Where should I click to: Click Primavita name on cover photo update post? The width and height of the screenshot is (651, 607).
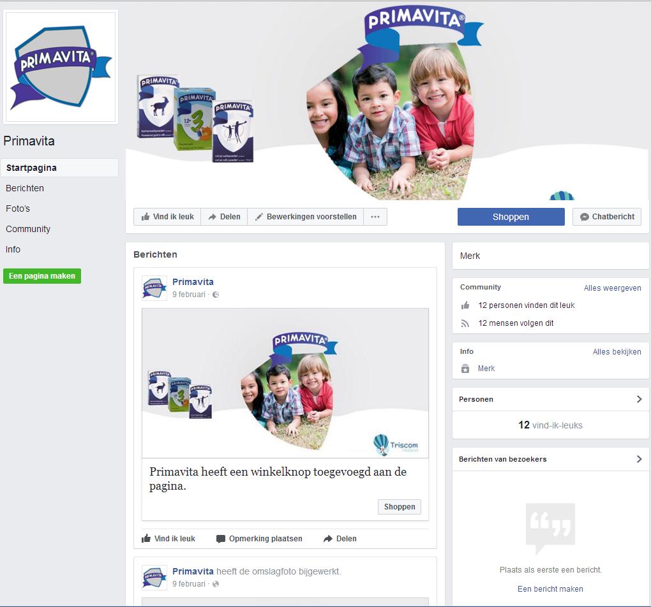tap(193, 571)
